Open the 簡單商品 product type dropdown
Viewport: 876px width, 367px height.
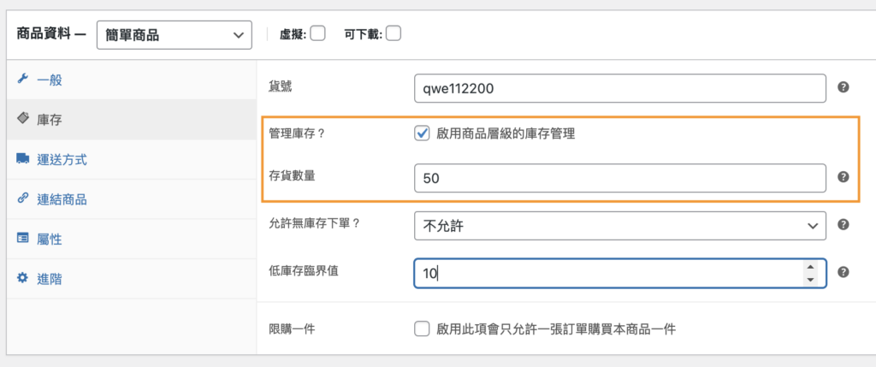click(175, 35)
